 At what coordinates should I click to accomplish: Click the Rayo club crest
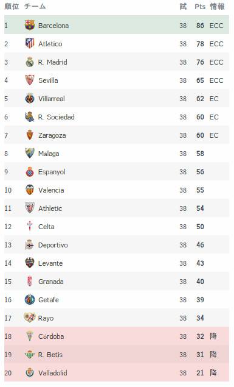pyautogui.click(x=30, y=318)
